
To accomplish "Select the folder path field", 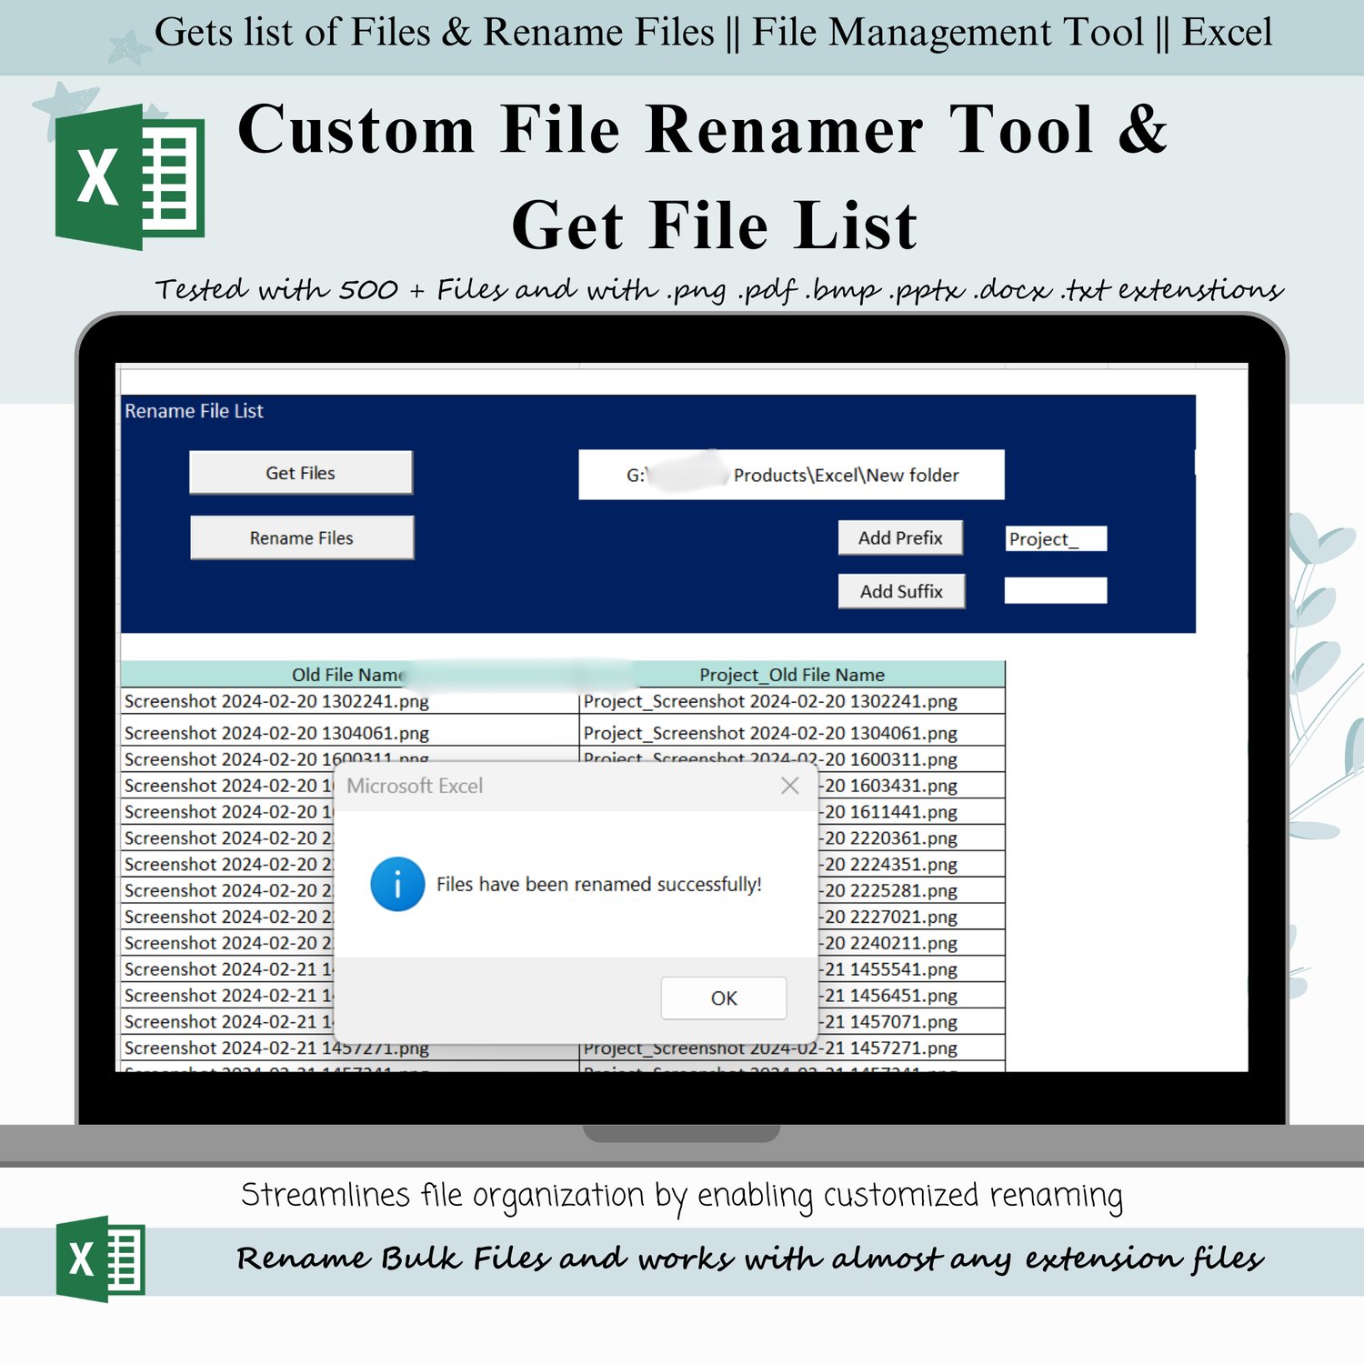I will click(x=791, y=475).
